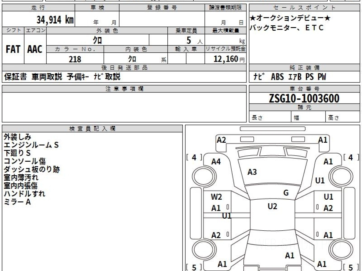
Task: Click the mileage value 34,914 km
Action: pos(55,20)
